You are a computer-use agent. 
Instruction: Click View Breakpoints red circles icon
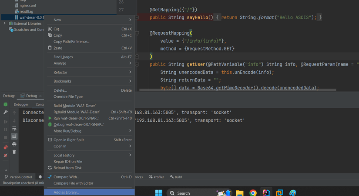6,147
